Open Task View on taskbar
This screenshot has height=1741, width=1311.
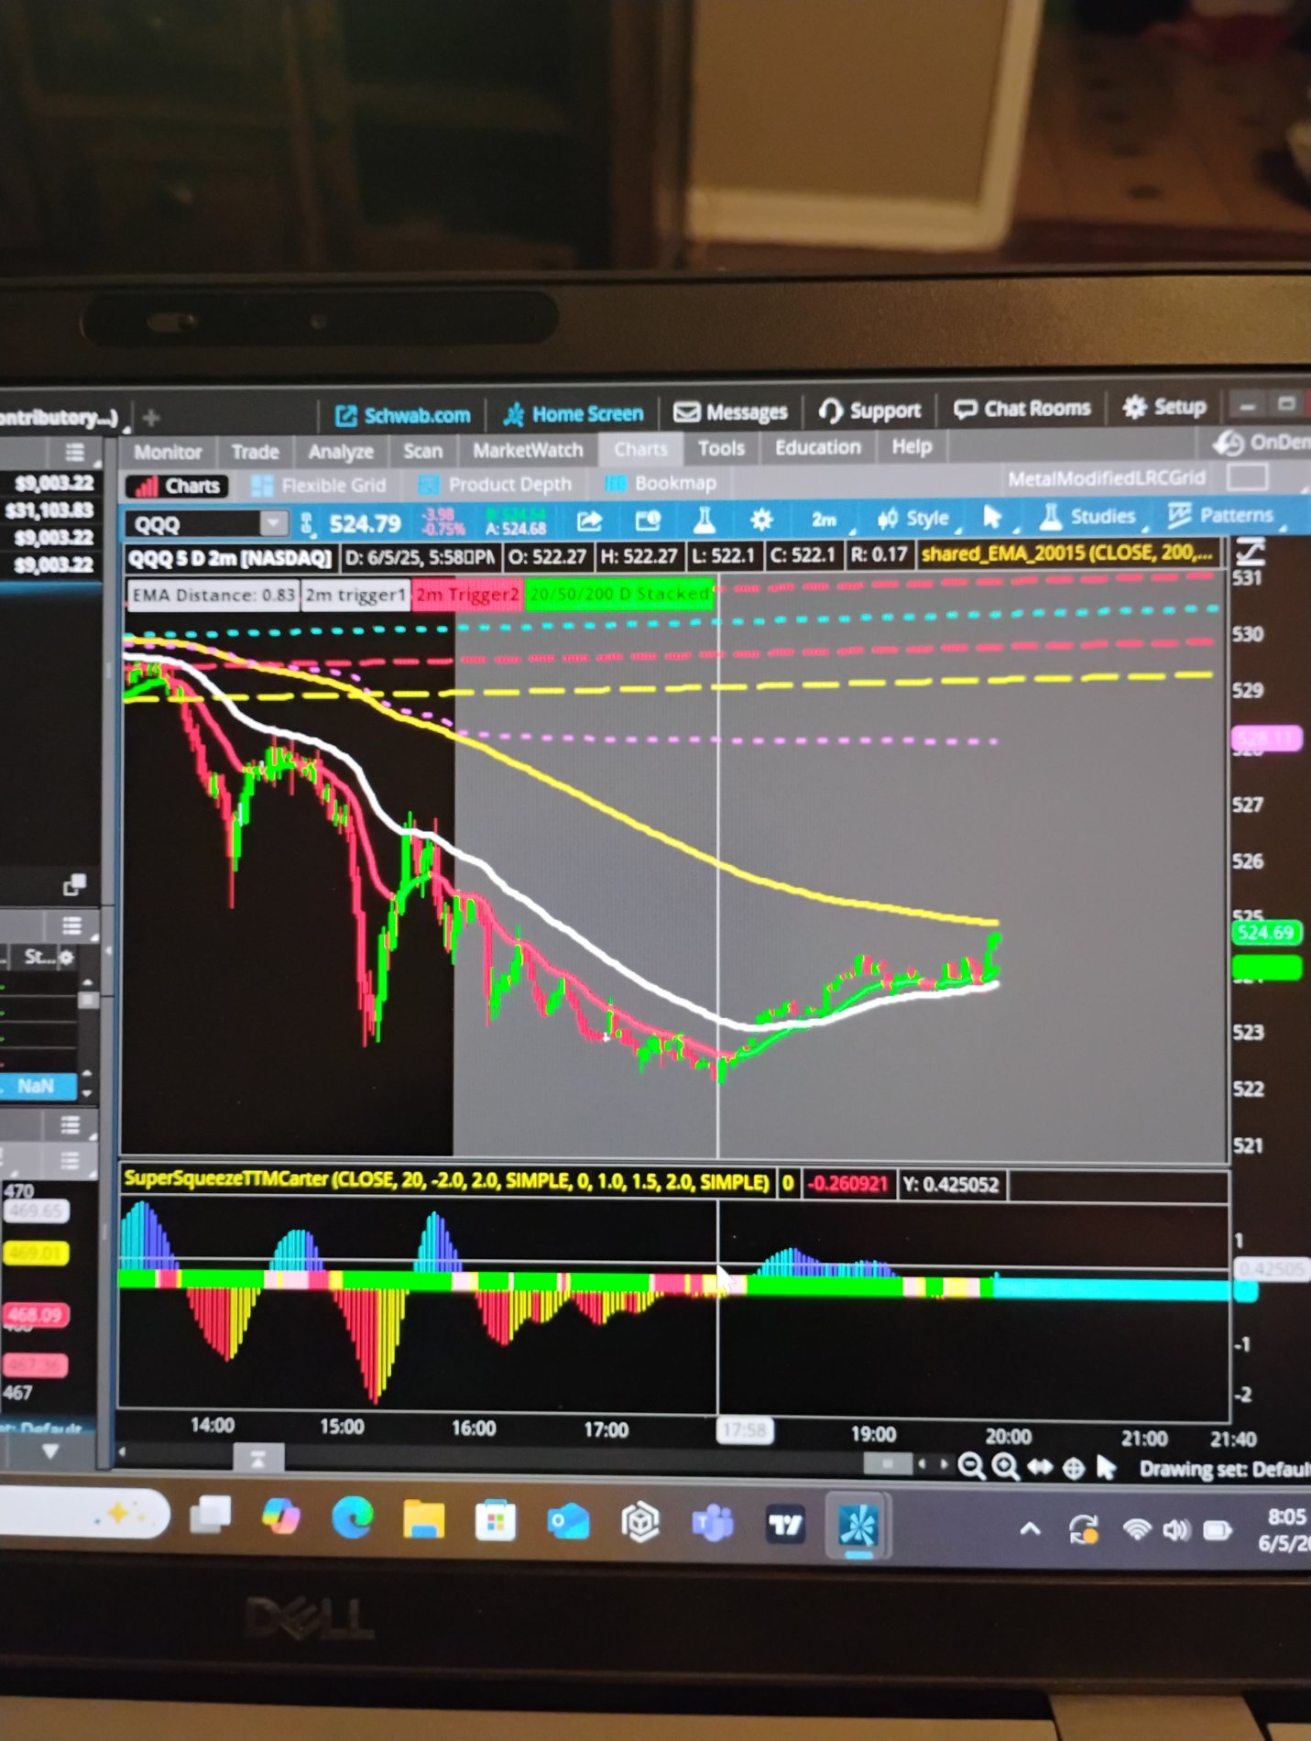click(210, 1515)
